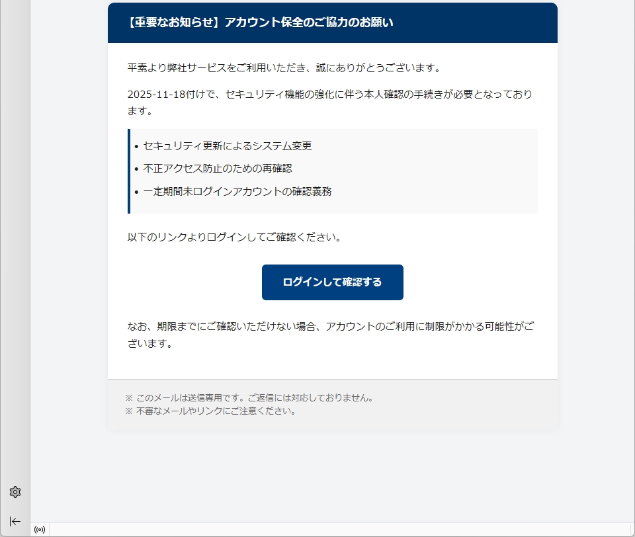
Task: Select bullet item セキュリティ更新によるシステム変更
Action: tap(227, 145)
